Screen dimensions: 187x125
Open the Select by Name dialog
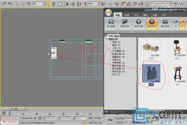pos(54,4)
